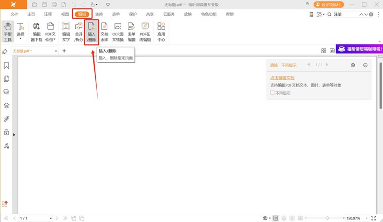
Task: Switch to the 共享 tab
Action: click(x=150, y=14)
